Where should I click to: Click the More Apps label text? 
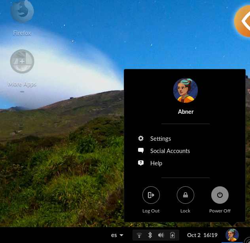22,84
